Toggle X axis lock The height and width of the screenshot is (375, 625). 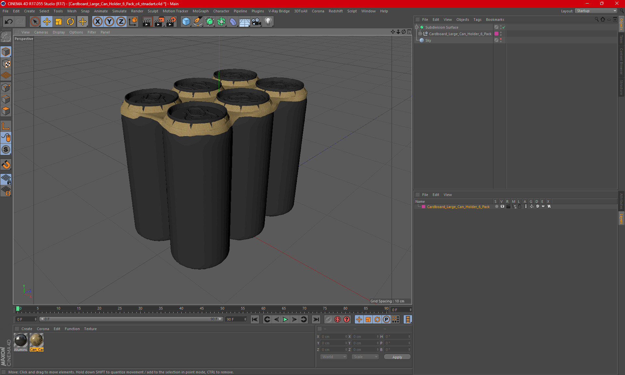[97, 22]
